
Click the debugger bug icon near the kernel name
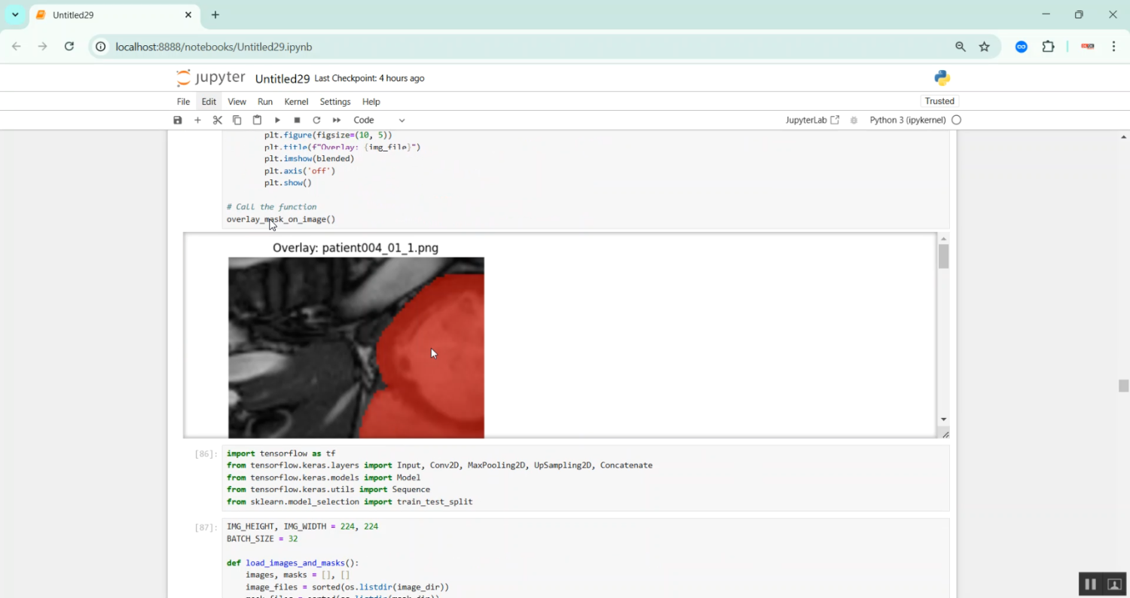[854, 121]
